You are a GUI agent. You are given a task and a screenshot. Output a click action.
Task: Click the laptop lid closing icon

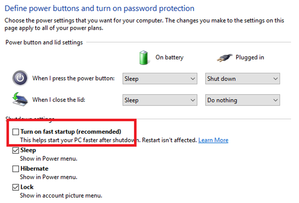click(20, 99)
